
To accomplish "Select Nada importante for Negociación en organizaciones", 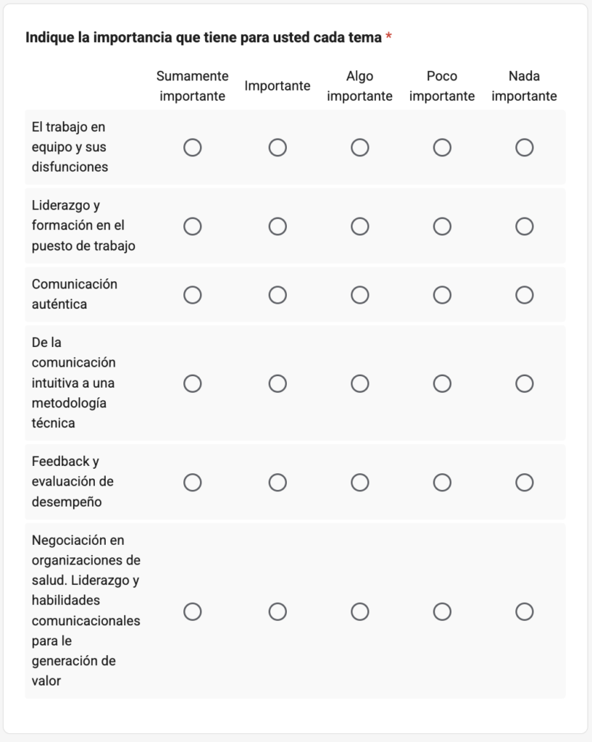I will 525,612.
